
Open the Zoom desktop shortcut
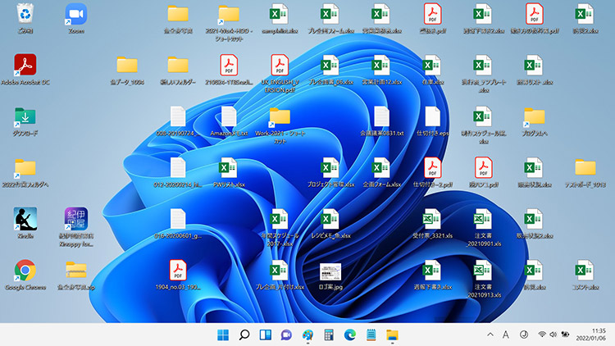click(76, 15)
